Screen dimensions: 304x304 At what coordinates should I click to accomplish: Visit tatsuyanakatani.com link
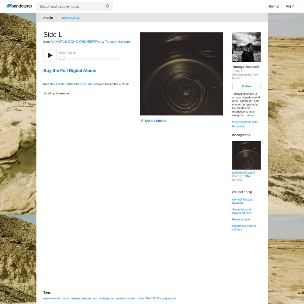(x=245, y=122)
